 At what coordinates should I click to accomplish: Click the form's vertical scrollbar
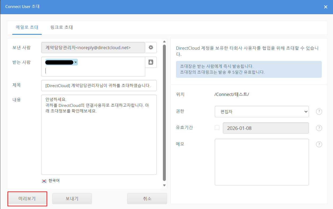click(164, 112)
